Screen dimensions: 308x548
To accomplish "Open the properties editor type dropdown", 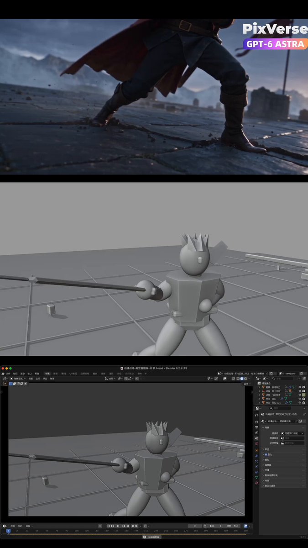I will pos(258,408).
